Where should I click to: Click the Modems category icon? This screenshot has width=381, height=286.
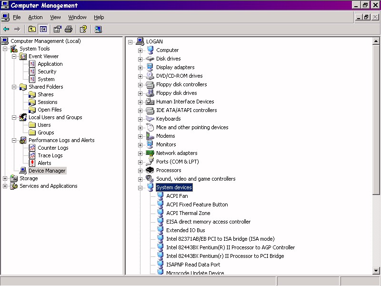150,136
